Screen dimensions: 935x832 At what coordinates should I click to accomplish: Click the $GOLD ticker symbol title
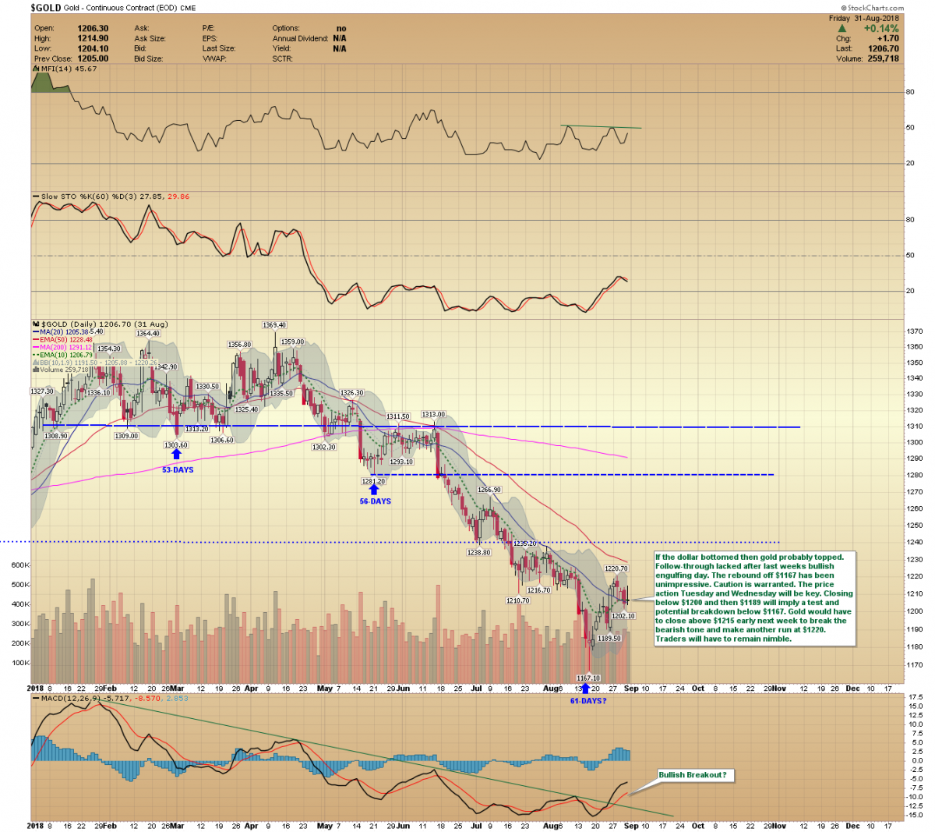[x=45, y=8]
